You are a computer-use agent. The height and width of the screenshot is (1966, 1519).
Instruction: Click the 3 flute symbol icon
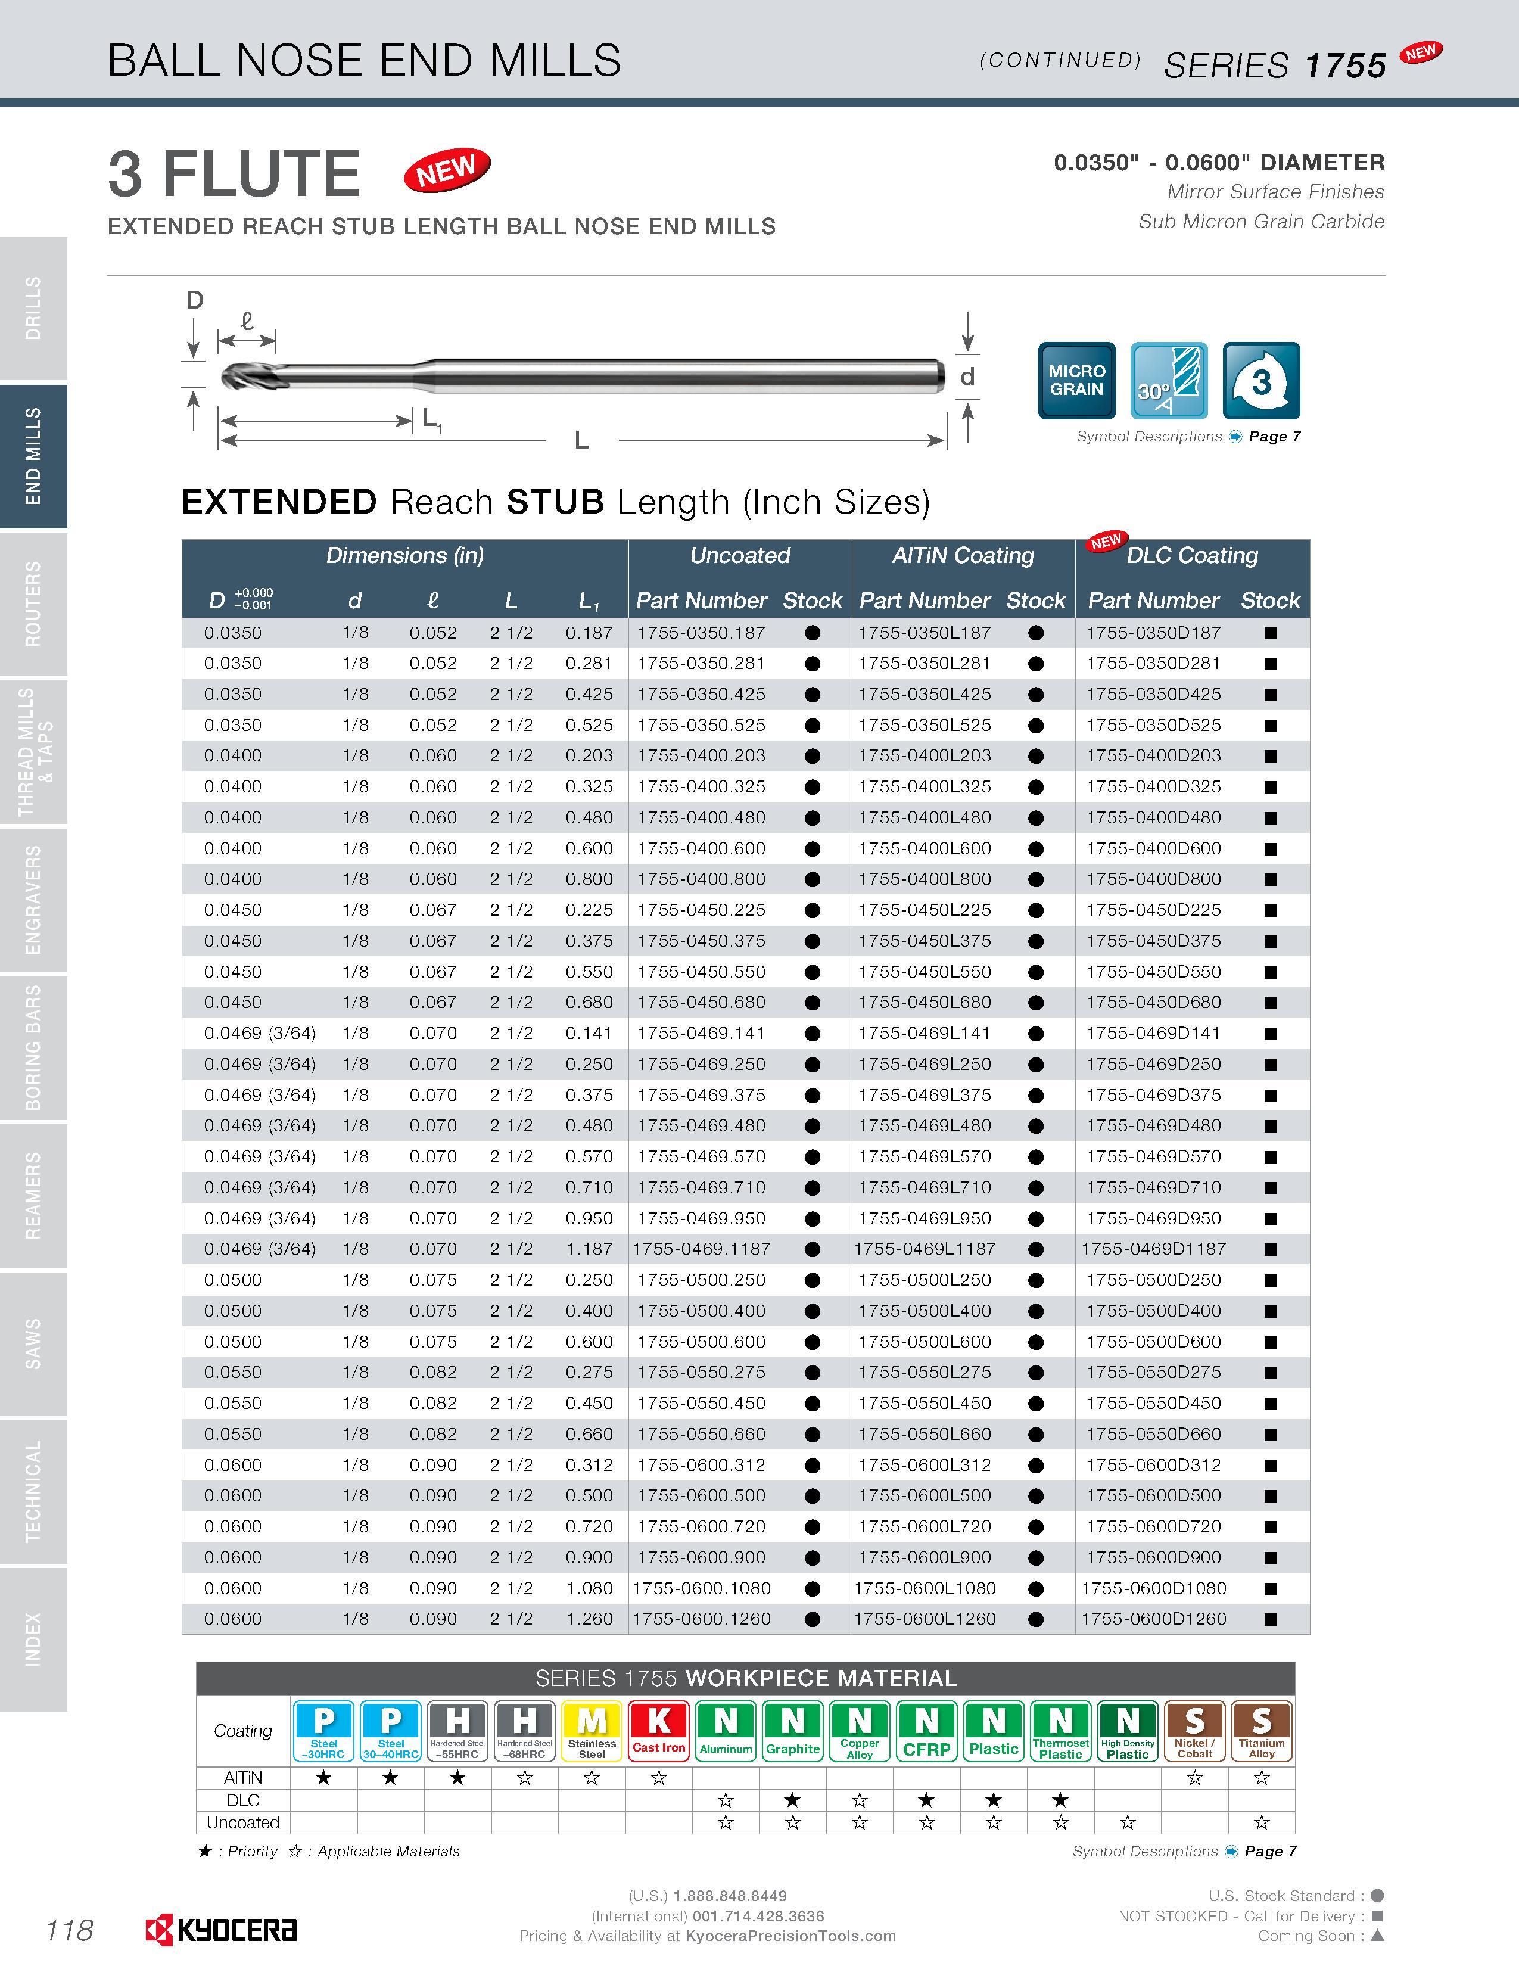[x=1260, y=380]
